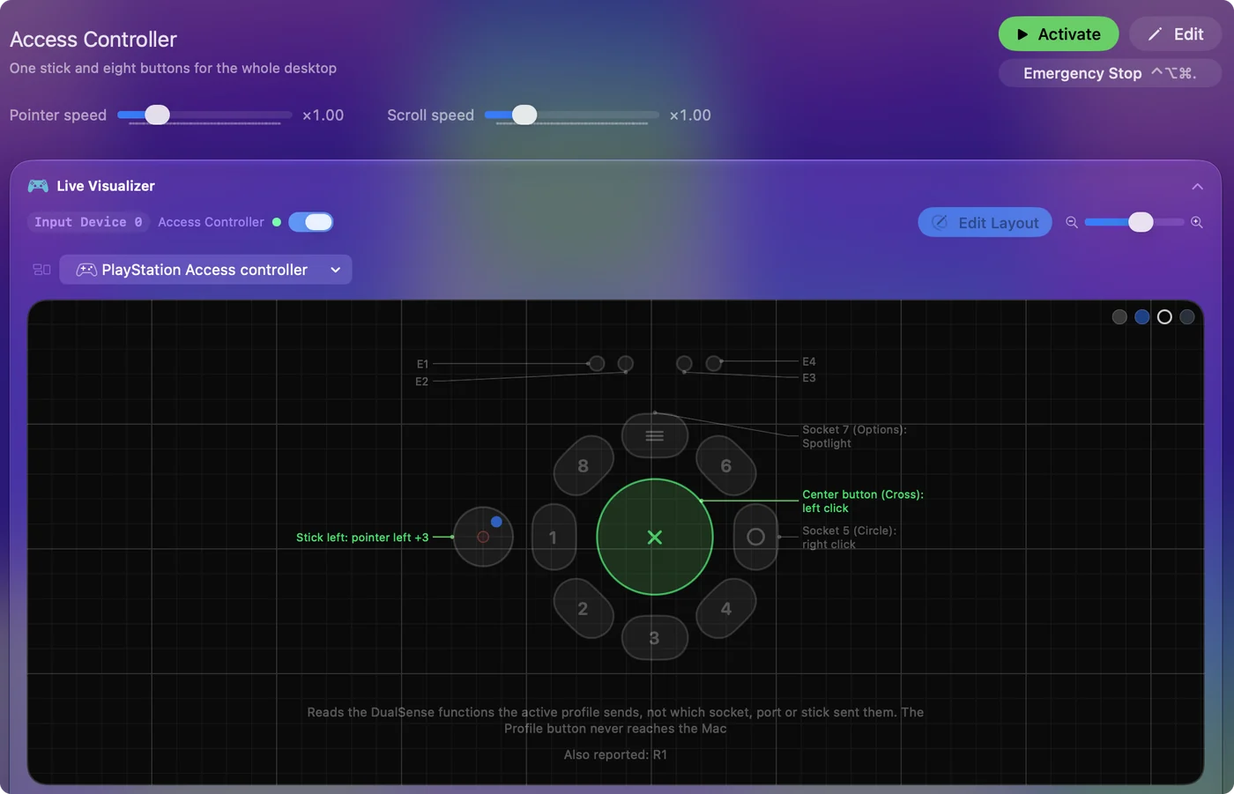Click the zoom-out magnifier icon
This screenshot has height=794, width=1234.
[1072, 222]
